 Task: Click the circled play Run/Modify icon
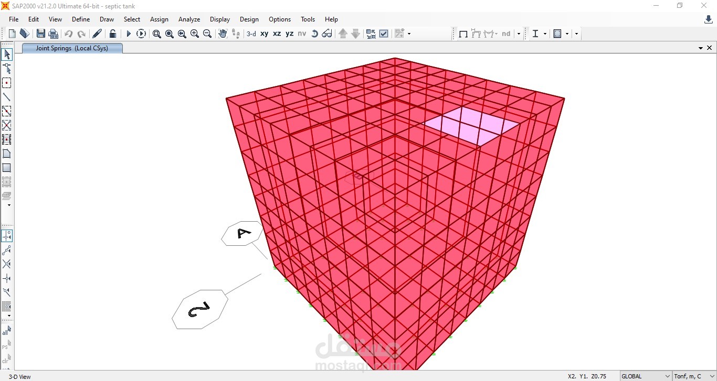coord(141,34)
